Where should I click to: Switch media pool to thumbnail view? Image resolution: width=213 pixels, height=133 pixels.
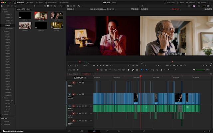pyautogui.click(x=48, y=6)
